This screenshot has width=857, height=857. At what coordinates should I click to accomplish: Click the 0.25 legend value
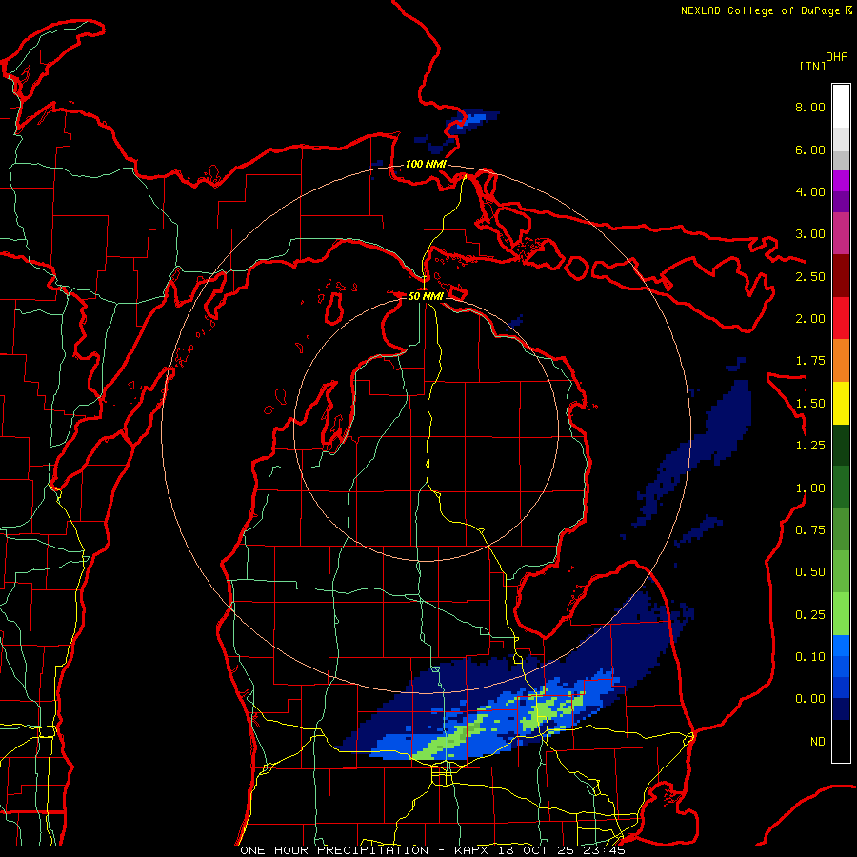[x=810, y=615]
